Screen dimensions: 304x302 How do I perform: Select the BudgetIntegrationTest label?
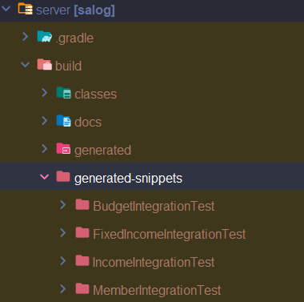tap(154, 207)
